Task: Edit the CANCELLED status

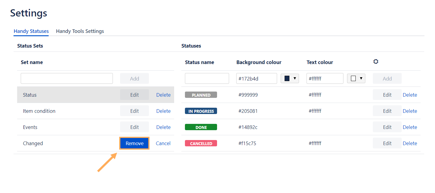Action: [387, 143]
